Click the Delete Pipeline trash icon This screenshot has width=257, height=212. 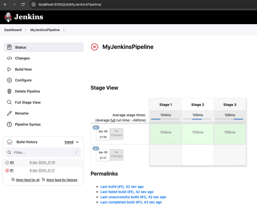(x=9, y=91)
